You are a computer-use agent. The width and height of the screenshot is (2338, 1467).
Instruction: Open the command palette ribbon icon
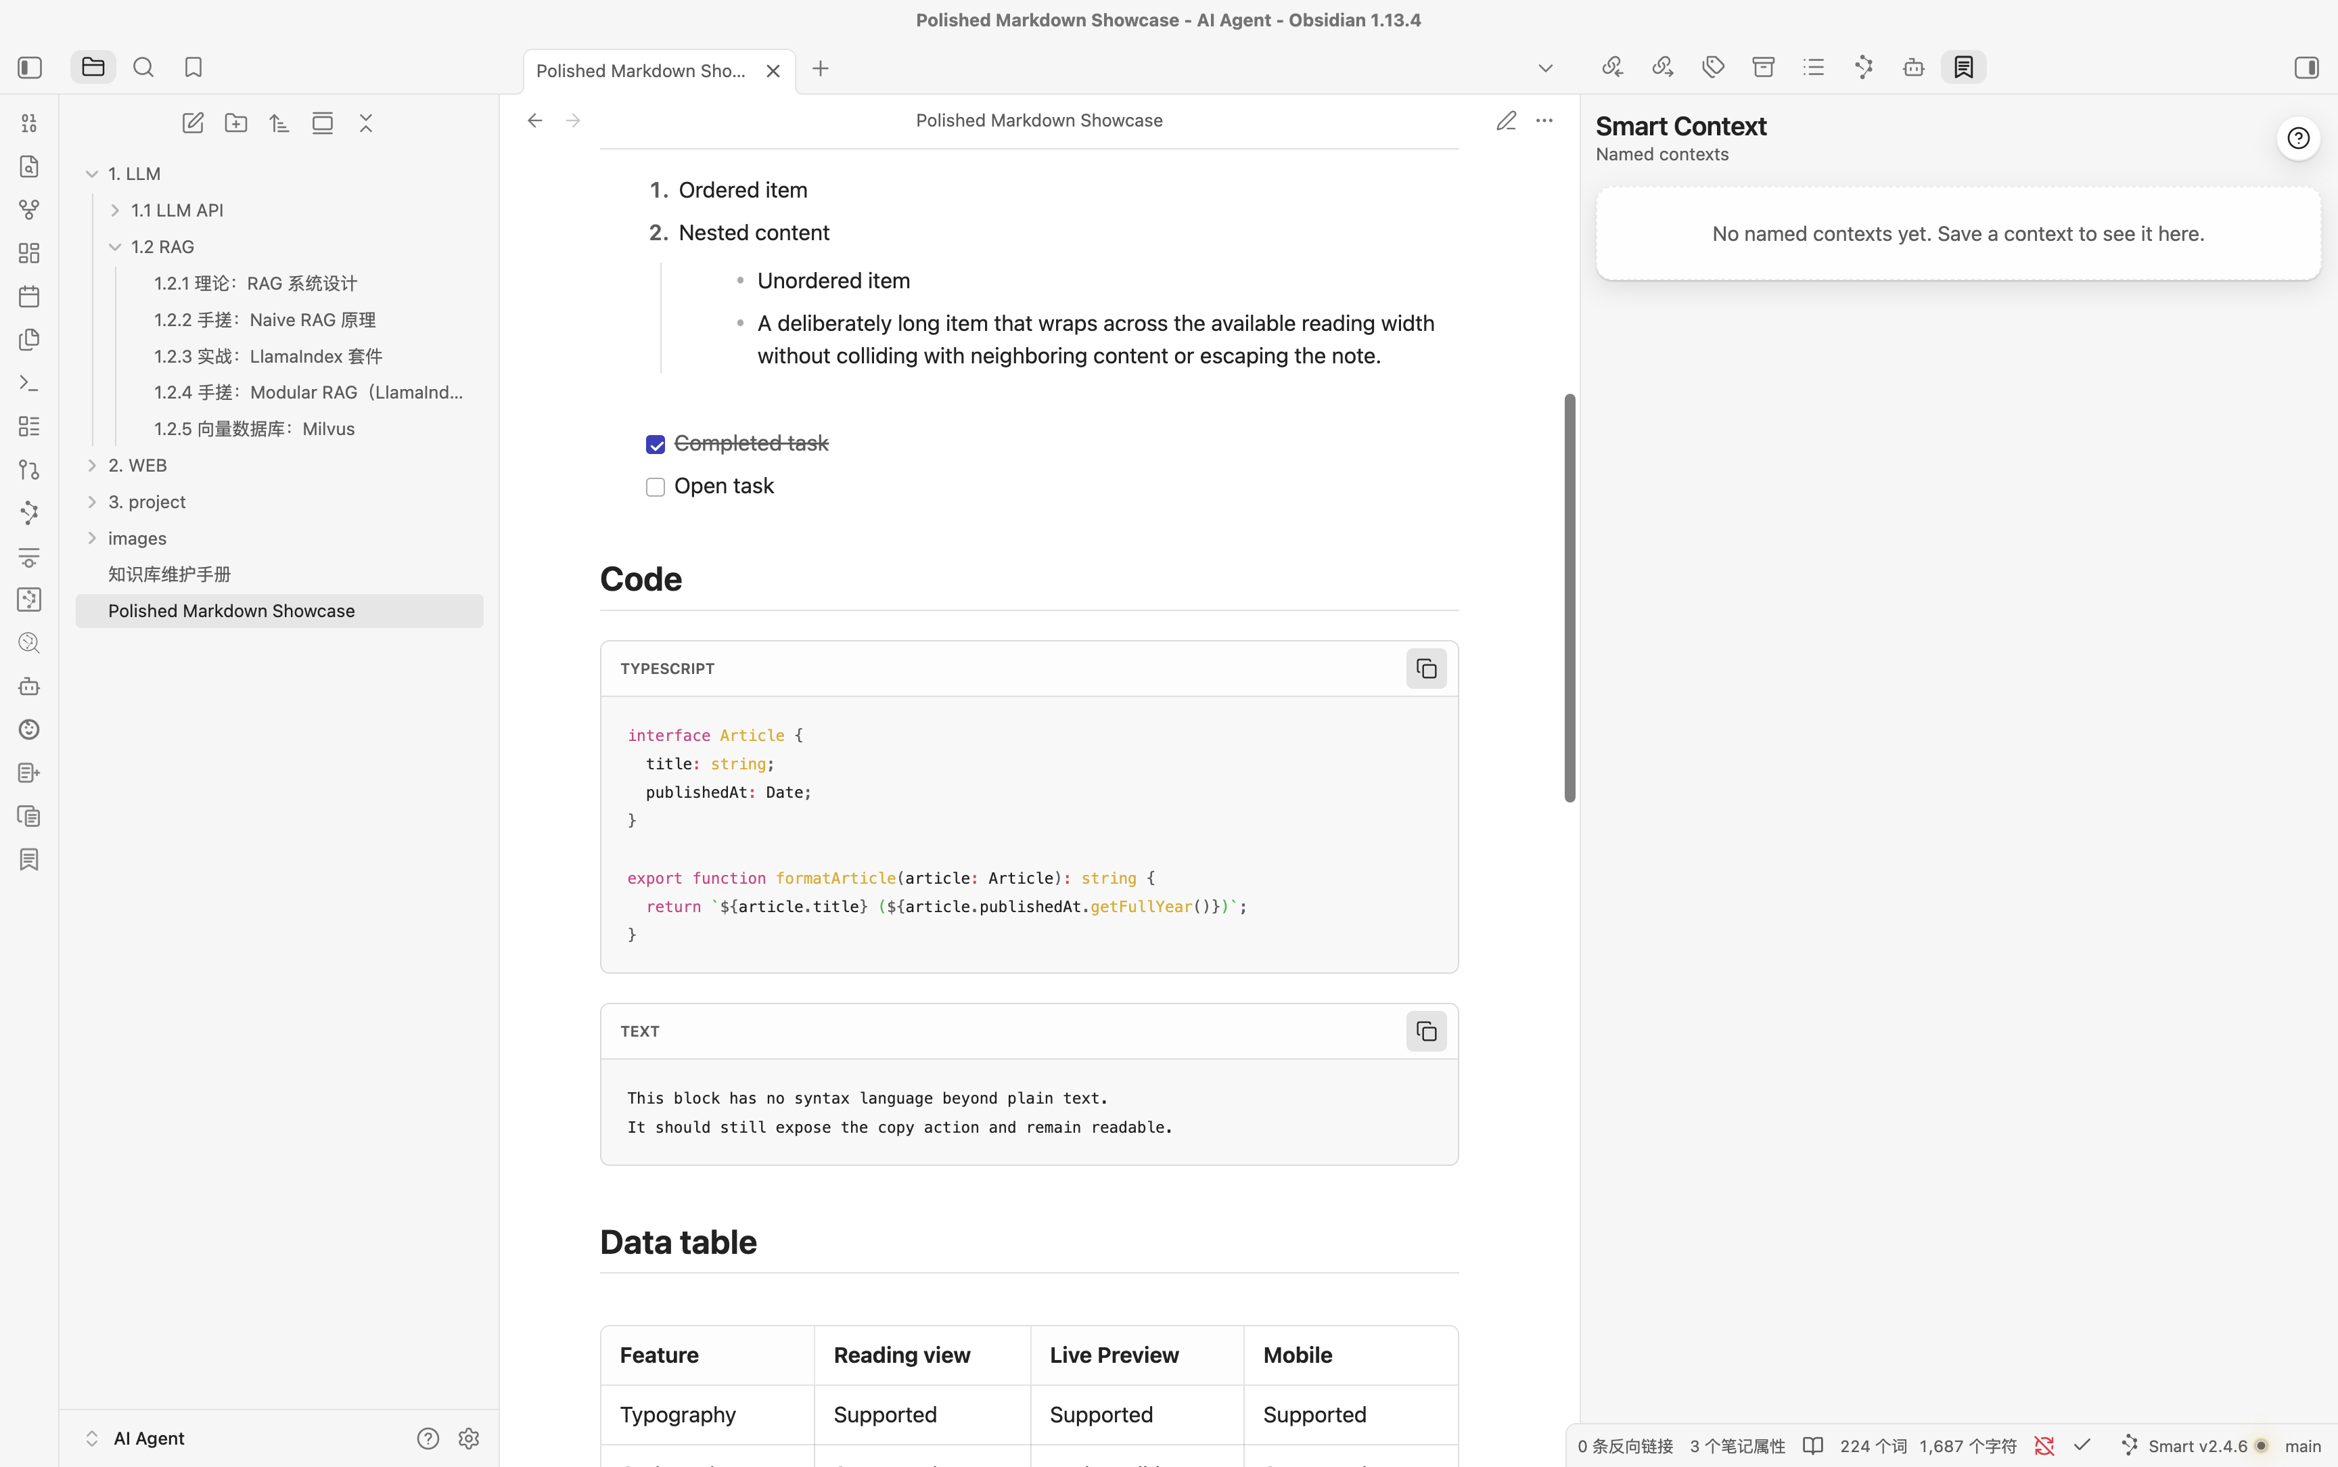point(29,383)
